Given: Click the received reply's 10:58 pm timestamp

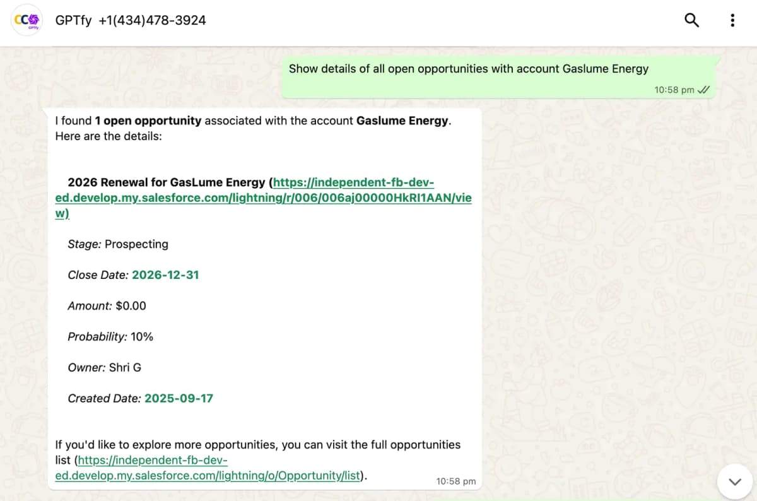Looking at the screenshot, I should 456,481.
